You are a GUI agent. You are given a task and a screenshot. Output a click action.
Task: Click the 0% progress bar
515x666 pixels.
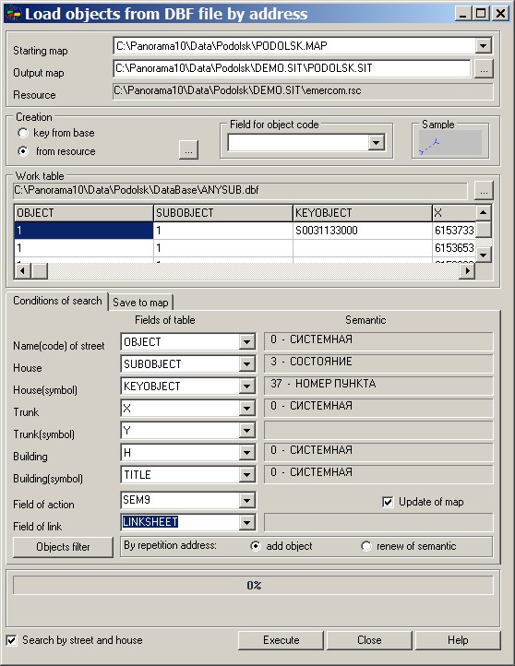point(253,586)
